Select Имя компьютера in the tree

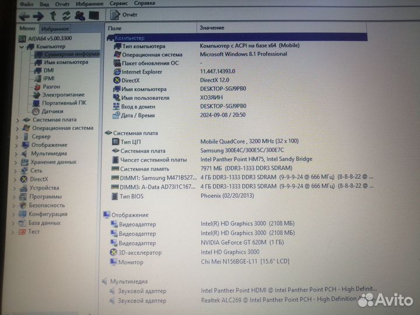click(61, 62)
